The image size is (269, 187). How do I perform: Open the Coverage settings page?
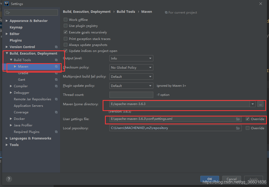pyautogui.click(x=21, y=112)
